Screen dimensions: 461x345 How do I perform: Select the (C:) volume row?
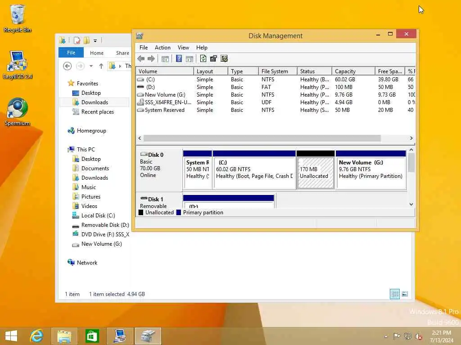(275, 80)
